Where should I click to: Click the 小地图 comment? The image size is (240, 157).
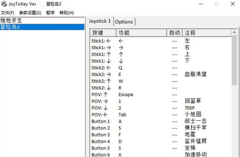tap(193, 114)
